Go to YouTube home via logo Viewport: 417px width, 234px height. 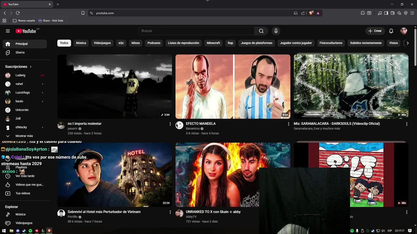(x=26, y=31)
